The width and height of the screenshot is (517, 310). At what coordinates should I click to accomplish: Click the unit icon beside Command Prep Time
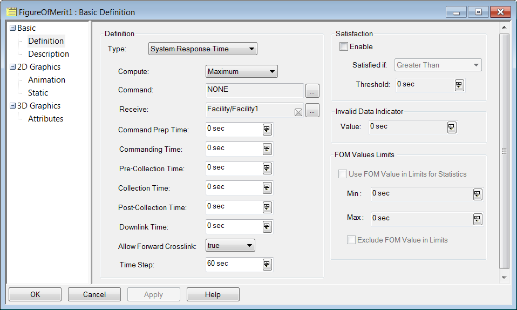267,130
